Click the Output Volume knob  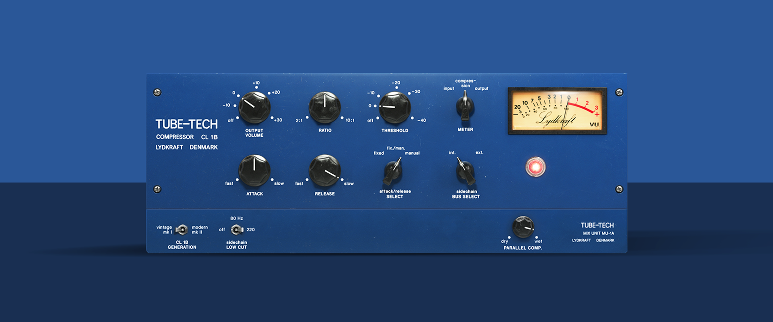(x=254, y=107)
